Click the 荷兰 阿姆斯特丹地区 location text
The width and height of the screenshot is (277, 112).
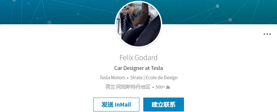tap(128, 87)
